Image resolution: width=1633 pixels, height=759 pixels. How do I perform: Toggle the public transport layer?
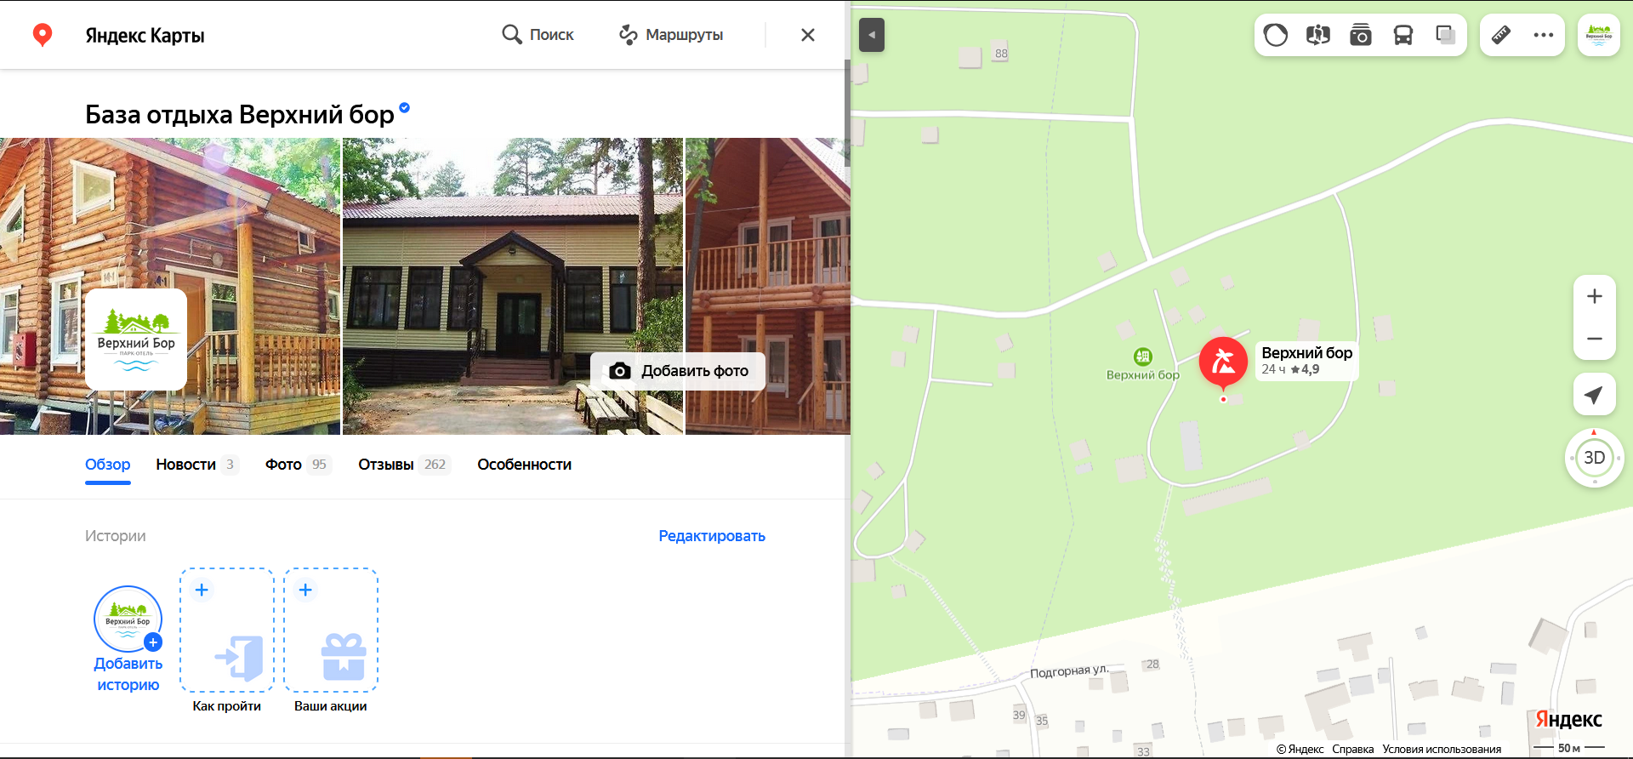coord(1403,35)
